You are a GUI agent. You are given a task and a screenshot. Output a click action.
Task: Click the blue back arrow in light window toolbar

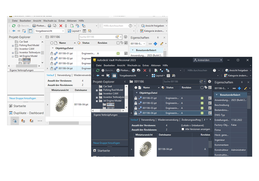[x=14, y=31]
